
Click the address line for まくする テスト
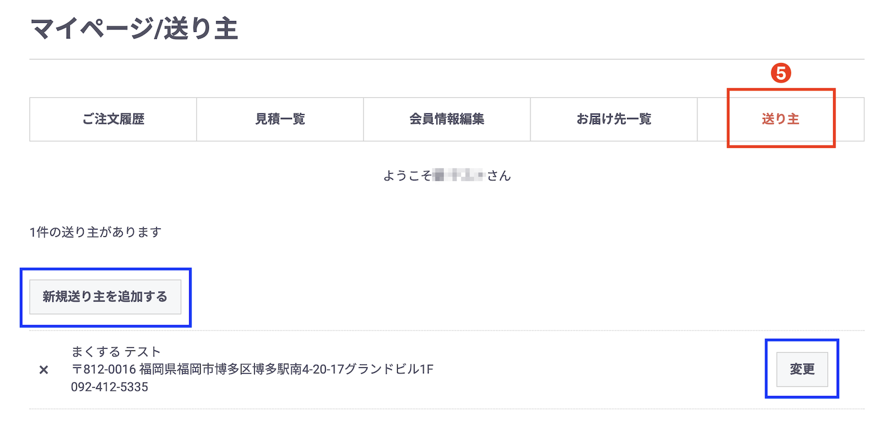tap(252, 370)
